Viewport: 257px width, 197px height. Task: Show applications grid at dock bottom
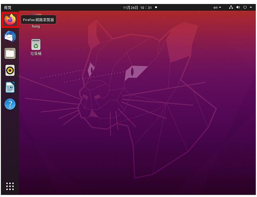click(10, 186)
